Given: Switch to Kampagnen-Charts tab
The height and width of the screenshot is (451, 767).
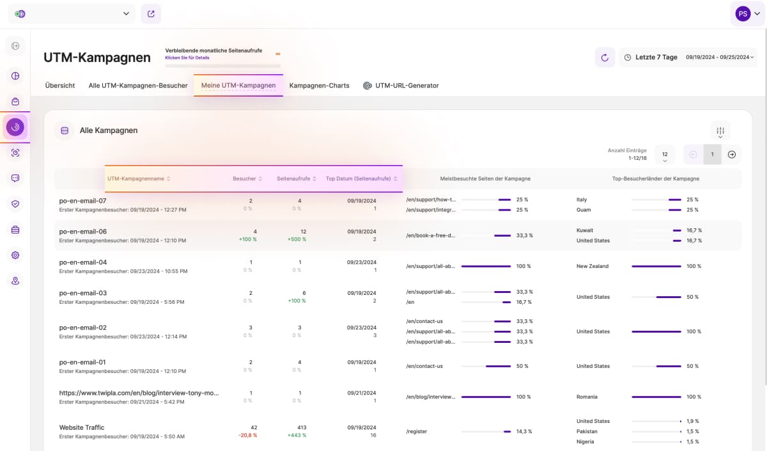Looking at the screenshot, I should pos(319,86).
